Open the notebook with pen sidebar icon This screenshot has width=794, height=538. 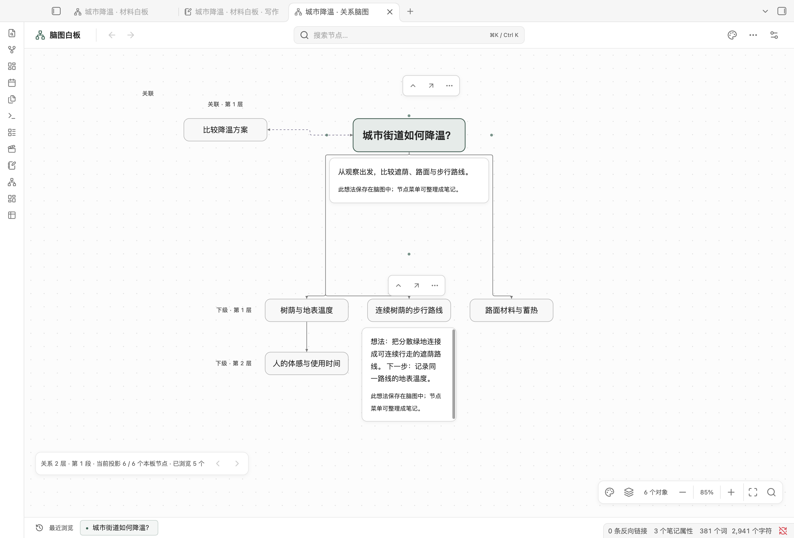click(x=12, y=166)
